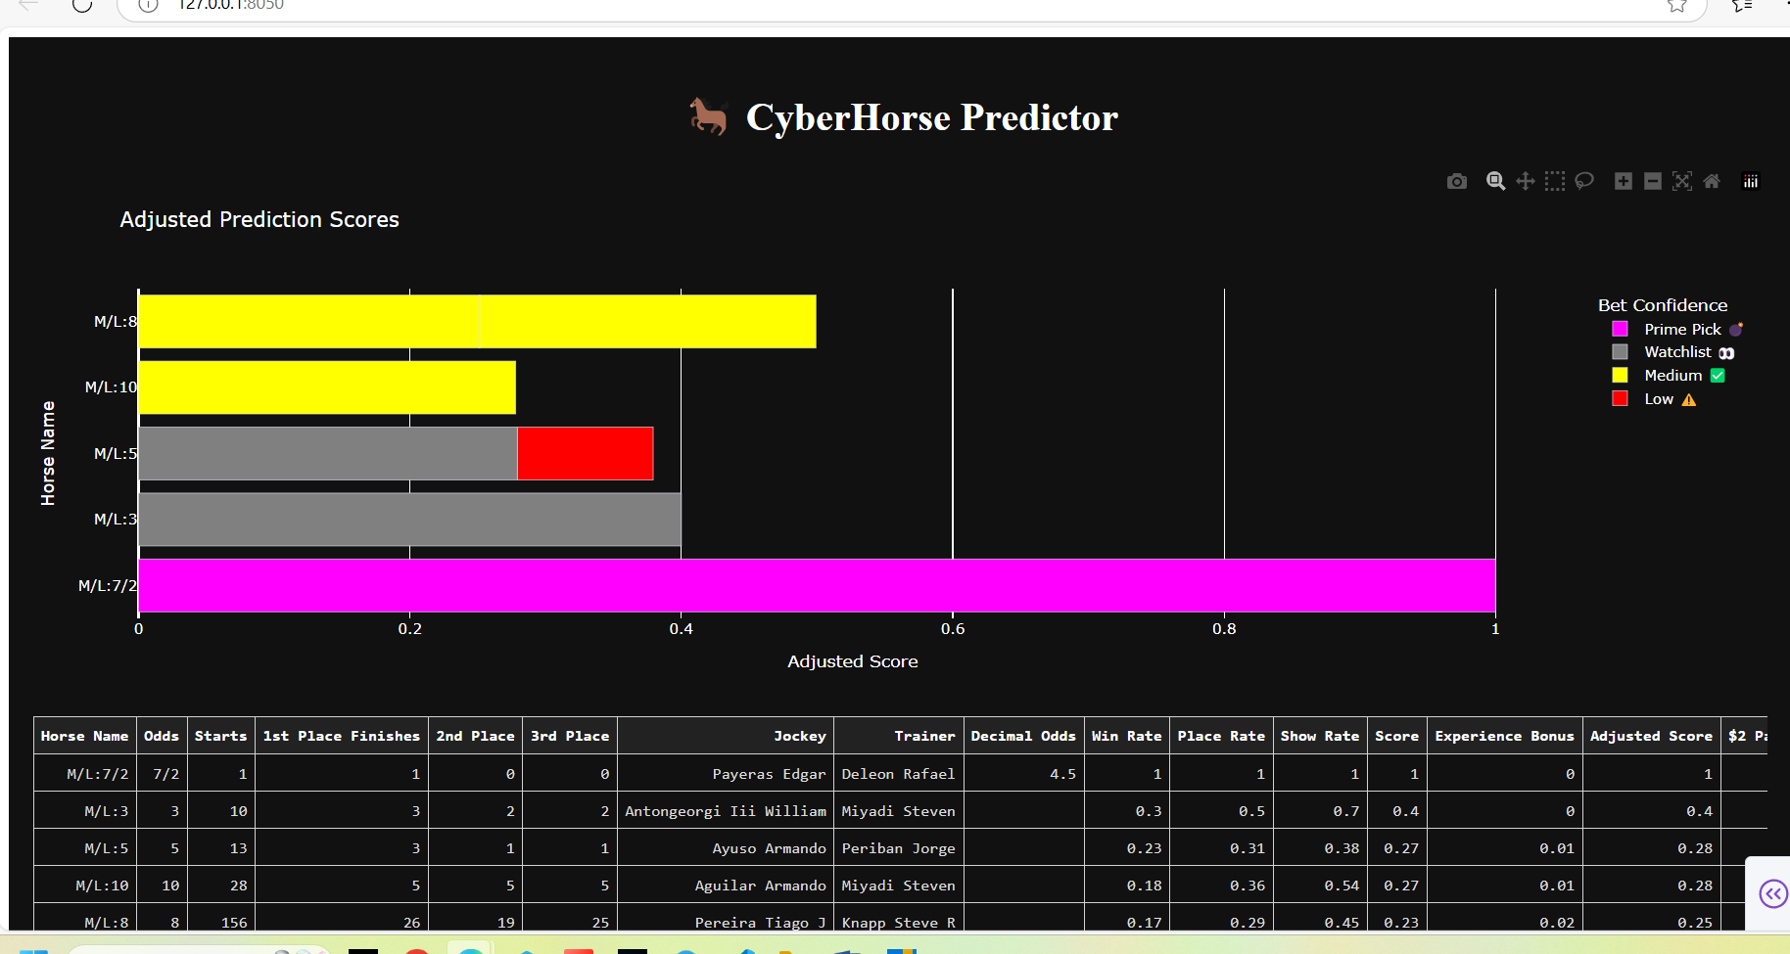The height and width of the screenshot is (954, 1790).
Task: Autoscale the chart axes
Action: [x=1682, y=181]
